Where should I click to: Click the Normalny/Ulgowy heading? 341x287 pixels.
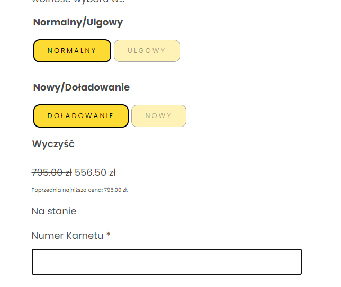(x=78, y=22)
